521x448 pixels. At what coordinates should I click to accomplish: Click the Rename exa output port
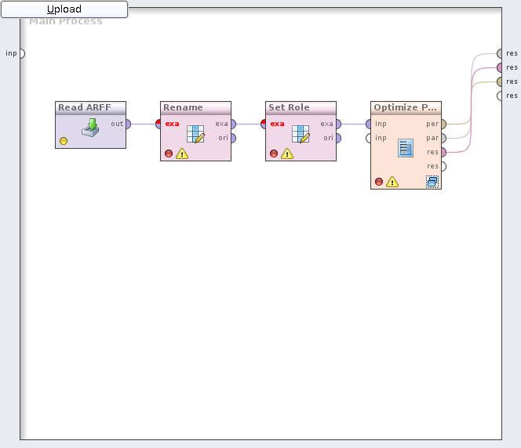[x=234, y=124]
